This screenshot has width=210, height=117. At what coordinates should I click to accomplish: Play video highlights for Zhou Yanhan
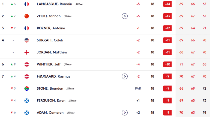(x=125, y=16)
